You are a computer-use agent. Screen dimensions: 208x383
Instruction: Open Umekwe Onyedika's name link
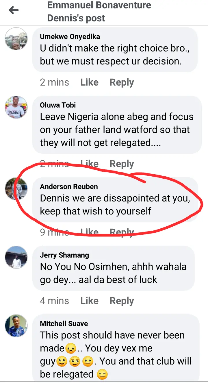(70, 37)
